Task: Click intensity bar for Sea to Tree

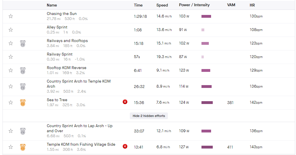Action: click(207, 103)
